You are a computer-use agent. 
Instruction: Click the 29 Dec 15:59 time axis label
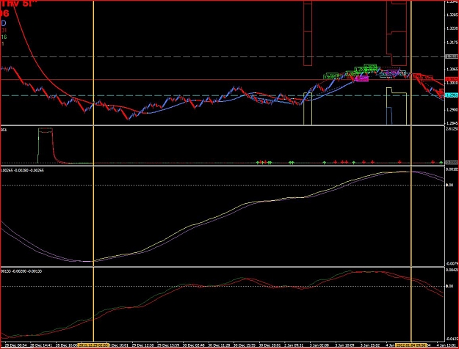click(x=167, y=345)
